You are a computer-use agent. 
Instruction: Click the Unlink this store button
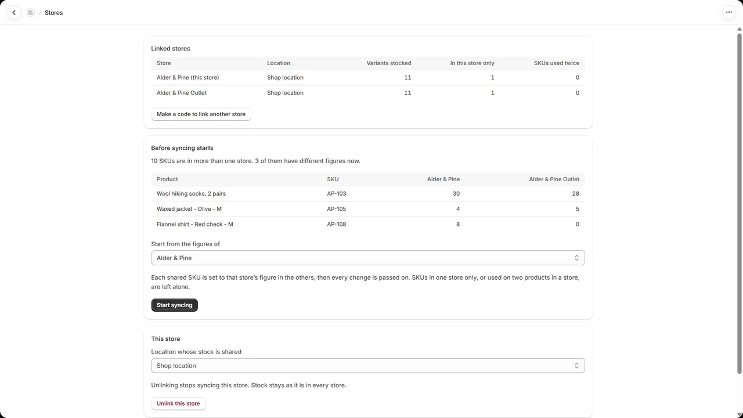[178, 403]
